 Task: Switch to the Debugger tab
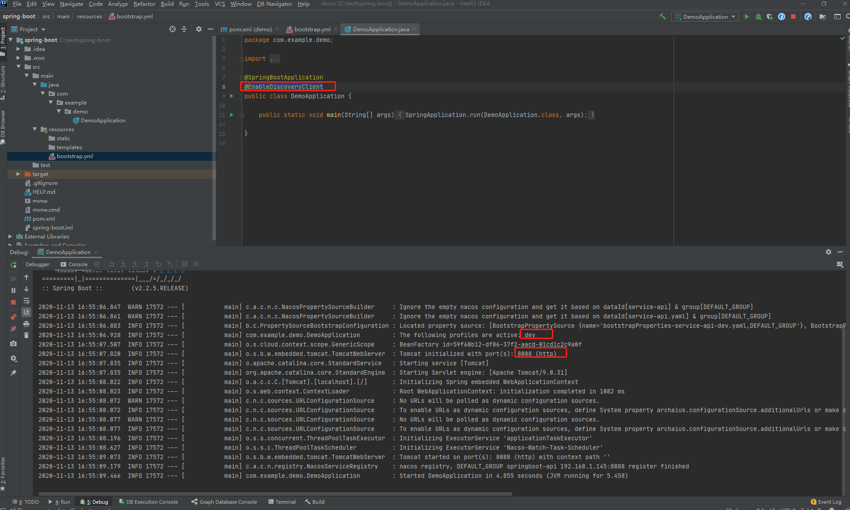pos(38,264)
